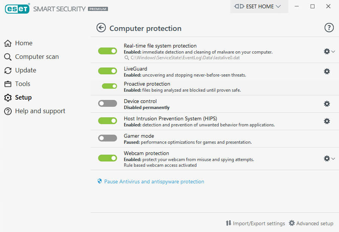The height and width of the screenshot is (232, 339).
Task: Click the ESET logo
Action: (x=17, y=9)
